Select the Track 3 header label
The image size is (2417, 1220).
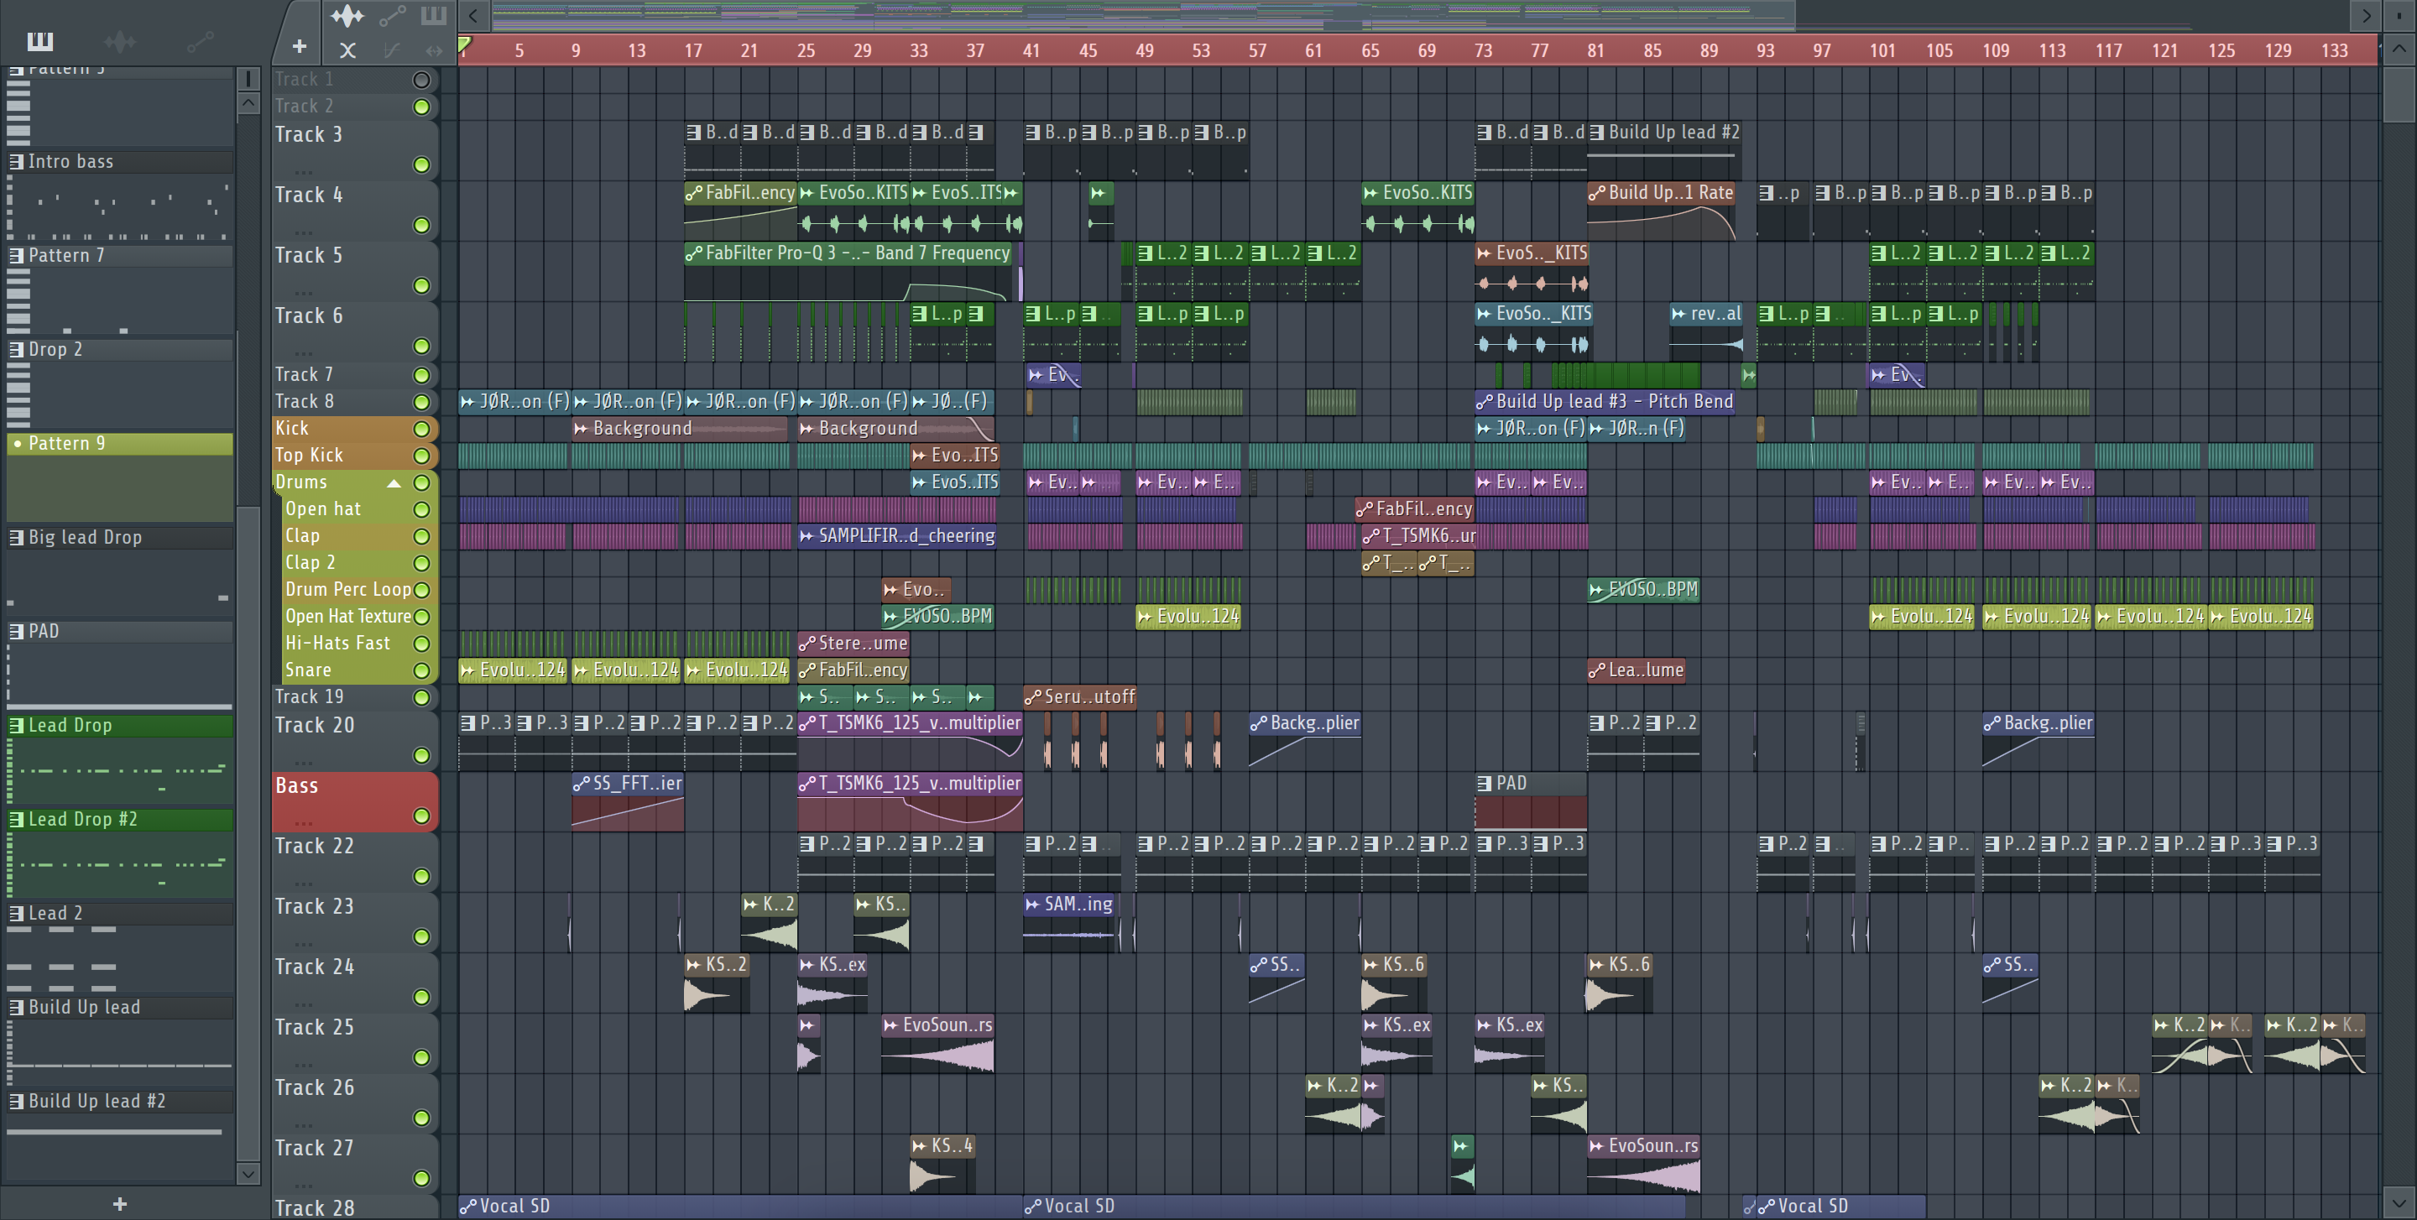coord(309,134)
